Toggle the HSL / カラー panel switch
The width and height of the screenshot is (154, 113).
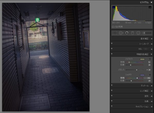pos(112,49)
